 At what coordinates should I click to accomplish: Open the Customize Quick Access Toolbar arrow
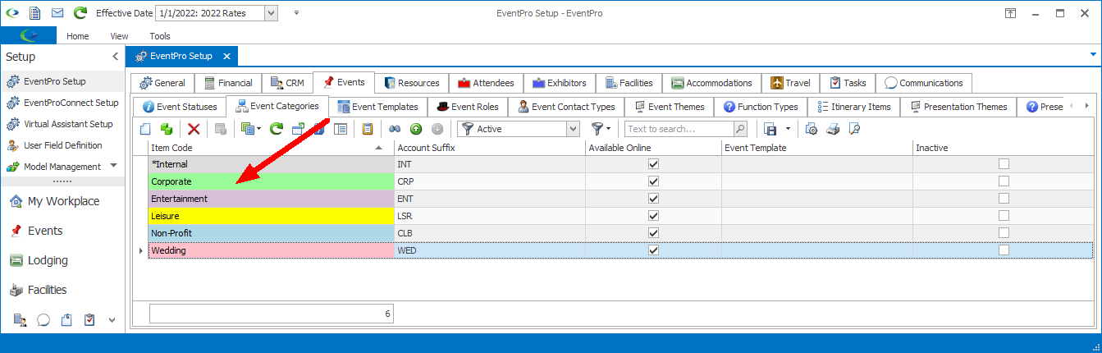coord(296,13)
